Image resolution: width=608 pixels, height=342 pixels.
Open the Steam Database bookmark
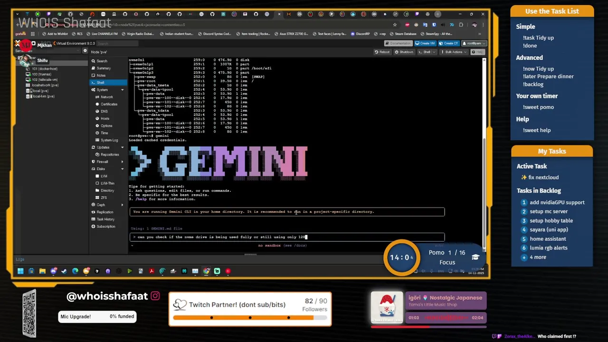[403, 34]
